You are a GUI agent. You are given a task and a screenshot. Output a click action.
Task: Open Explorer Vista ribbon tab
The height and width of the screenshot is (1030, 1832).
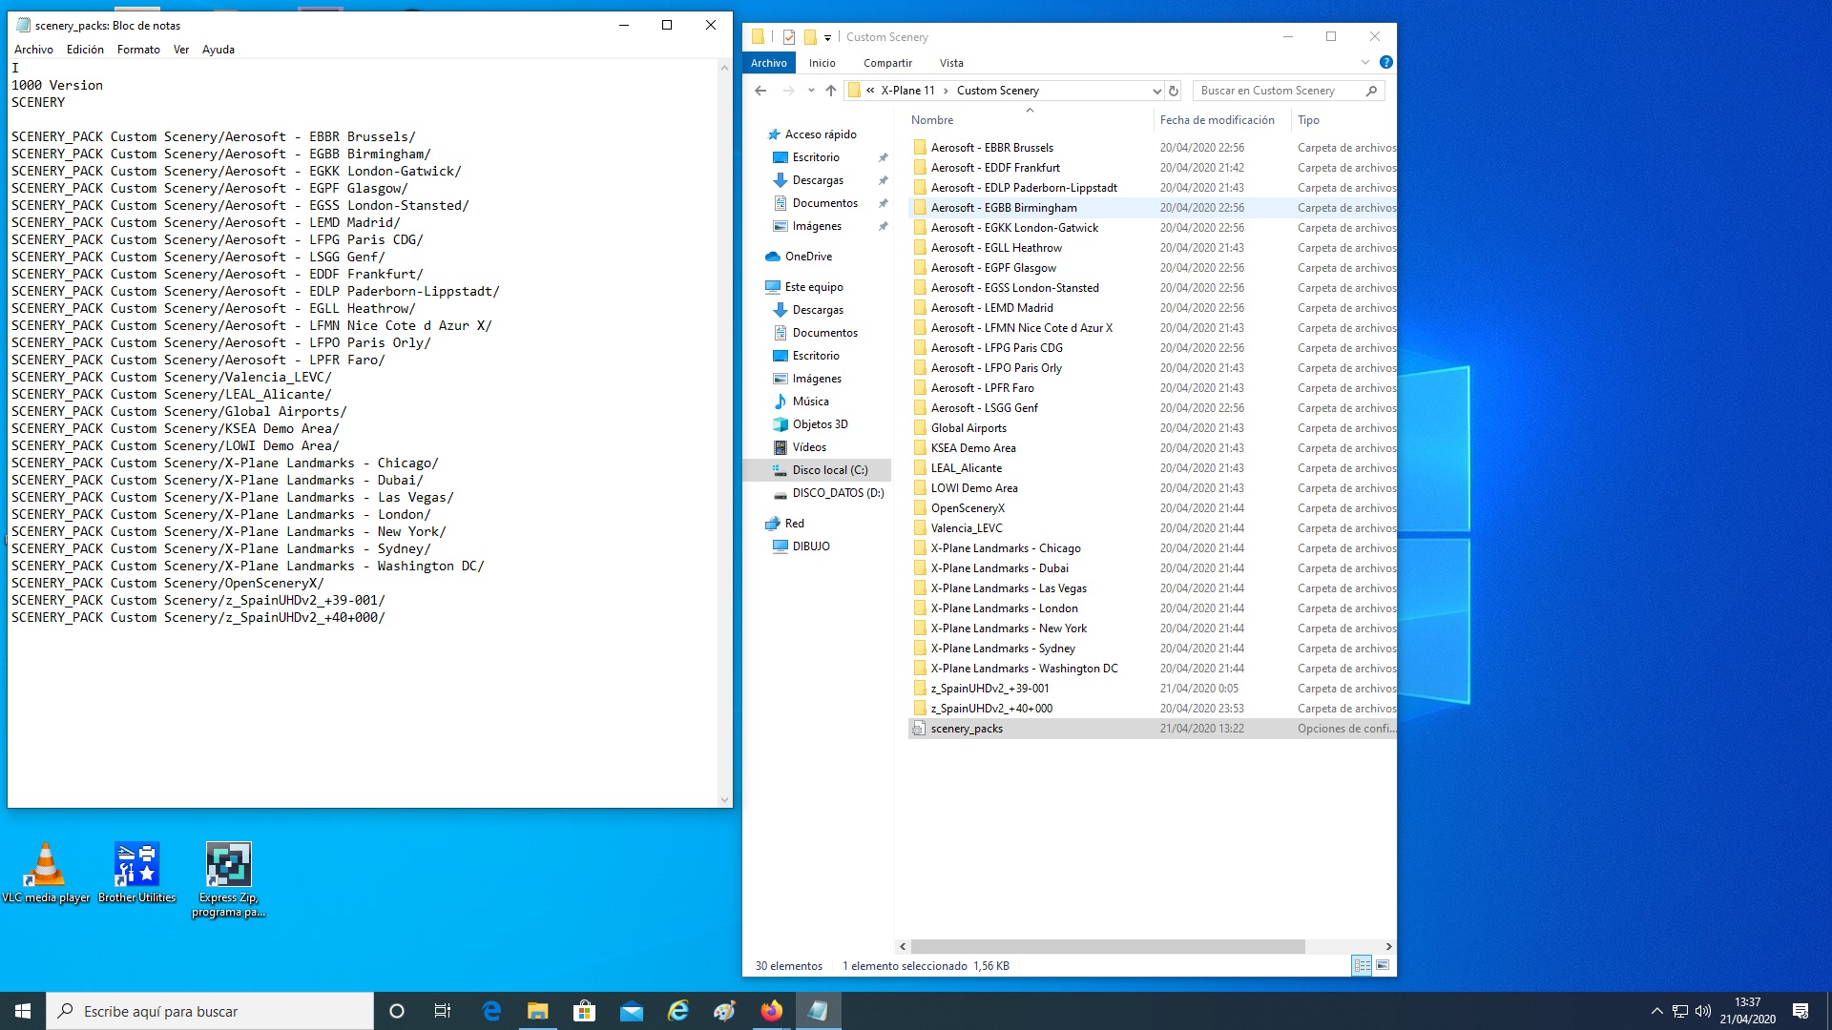pos(951,63)
